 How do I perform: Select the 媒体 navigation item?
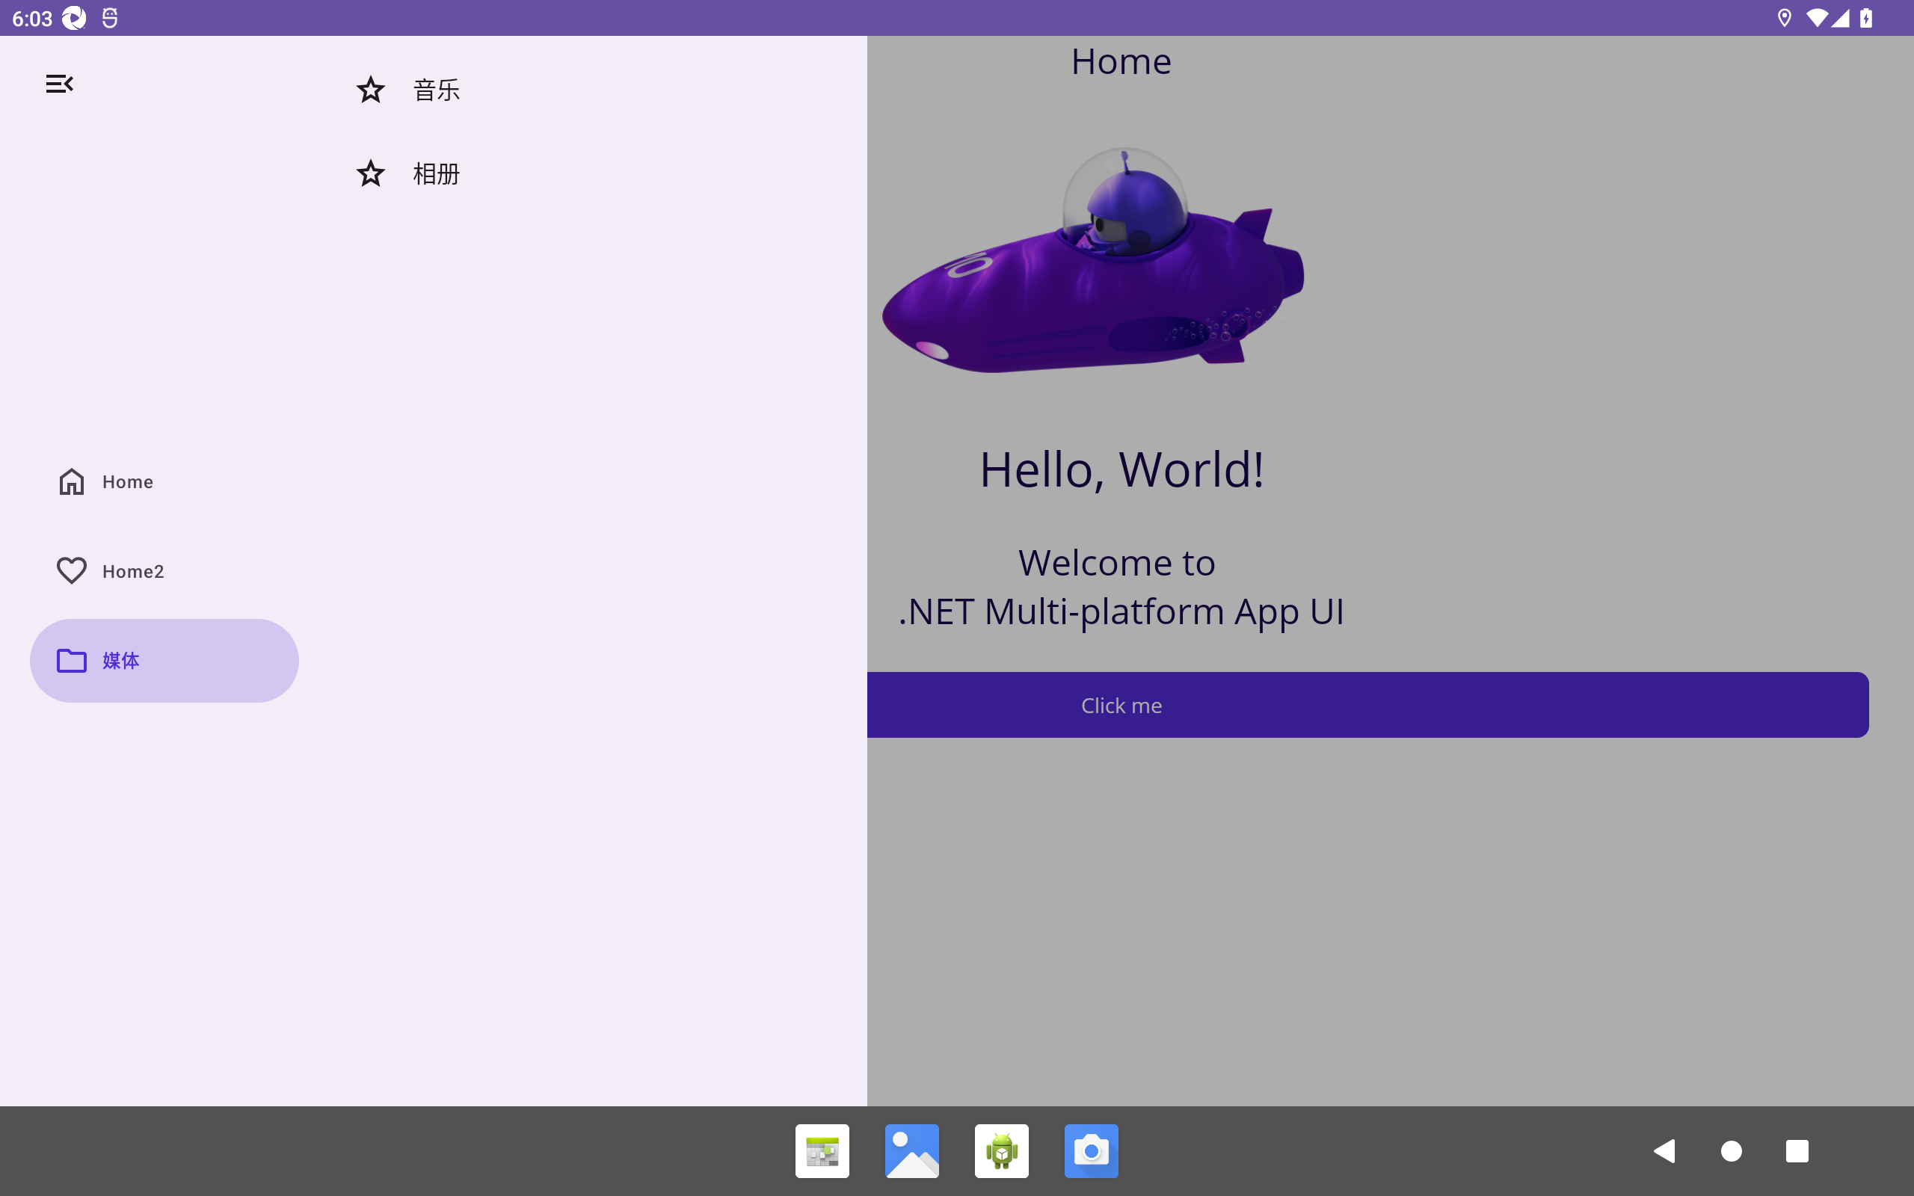[x=164, y=660]
